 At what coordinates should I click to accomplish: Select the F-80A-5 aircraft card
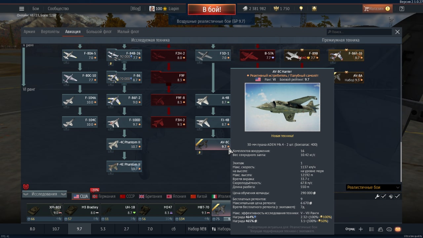coord(80,55)
